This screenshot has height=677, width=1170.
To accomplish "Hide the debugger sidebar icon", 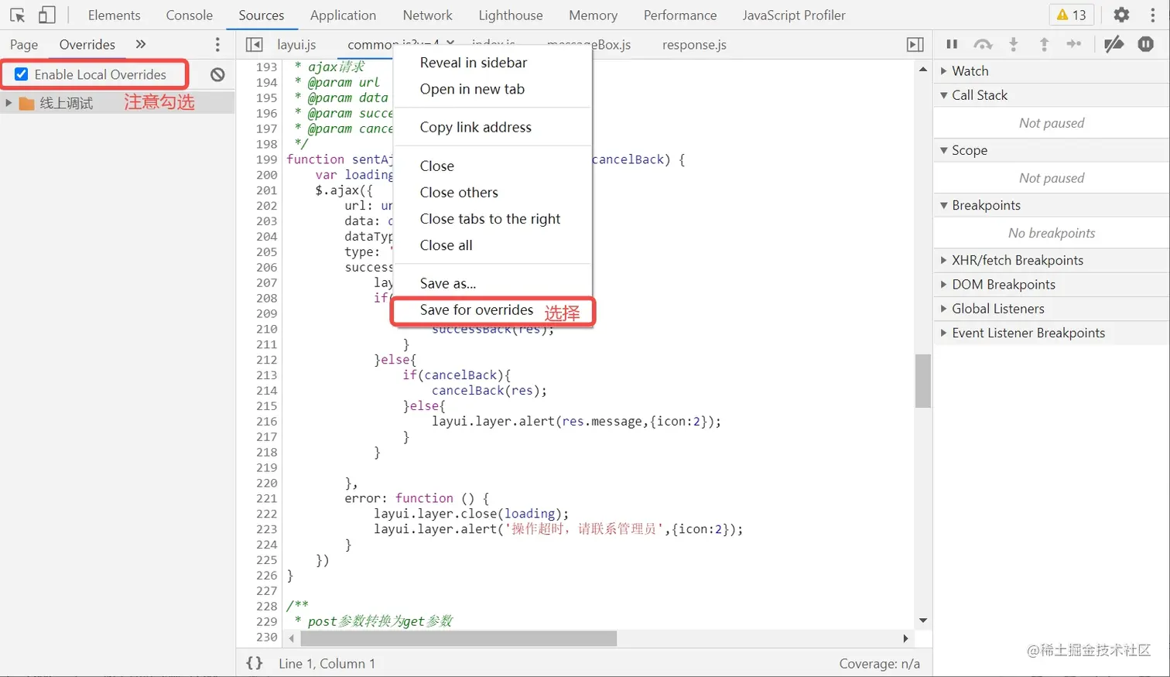I will click(915, 44).
